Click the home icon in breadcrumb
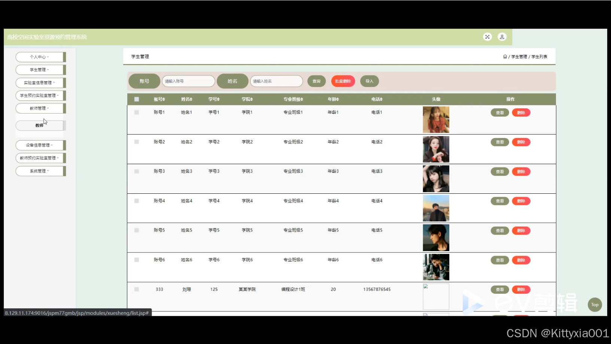 (505, 57)
